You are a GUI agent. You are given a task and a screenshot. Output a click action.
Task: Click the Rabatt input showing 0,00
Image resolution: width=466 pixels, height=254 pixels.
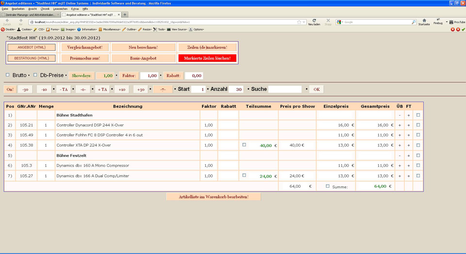(194, 76)
